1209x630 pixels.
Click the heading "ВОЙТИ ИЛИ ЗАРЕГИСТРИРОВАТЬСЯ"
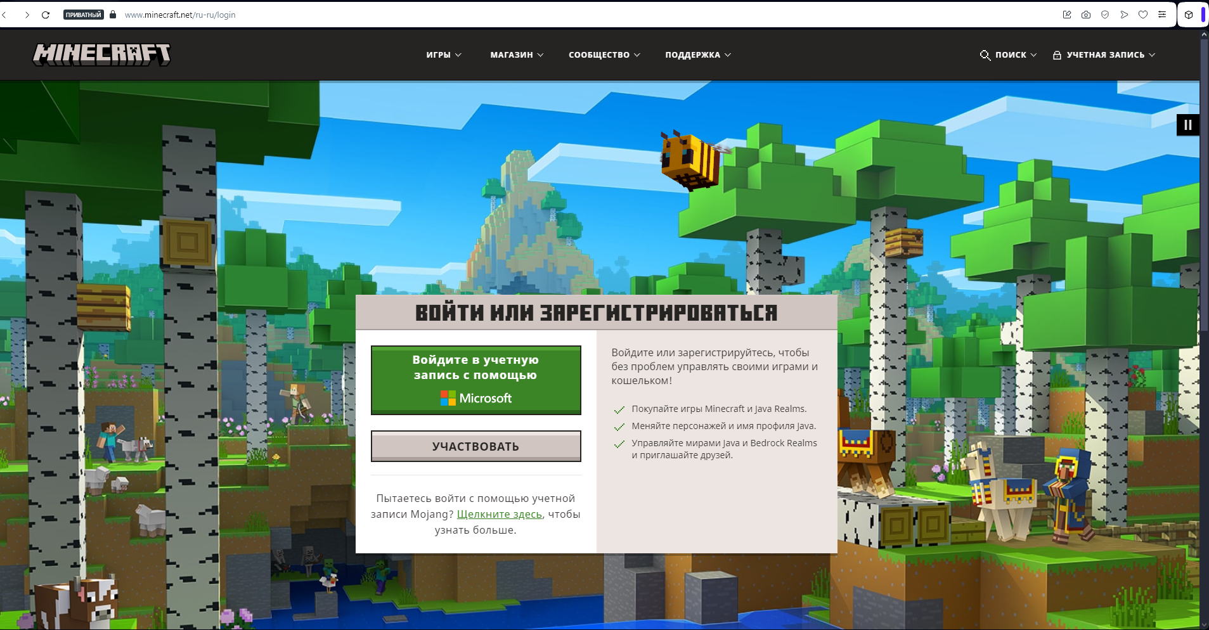pyautogui.click(x=597, y=312)
